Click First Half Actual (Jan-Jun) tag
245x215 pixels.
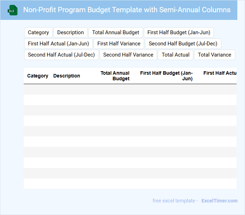pyautogui.click(x=58, y=44)
